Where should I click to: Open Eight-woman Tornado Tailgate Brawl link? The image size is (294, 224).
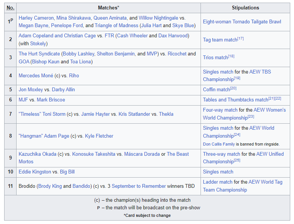242,21
